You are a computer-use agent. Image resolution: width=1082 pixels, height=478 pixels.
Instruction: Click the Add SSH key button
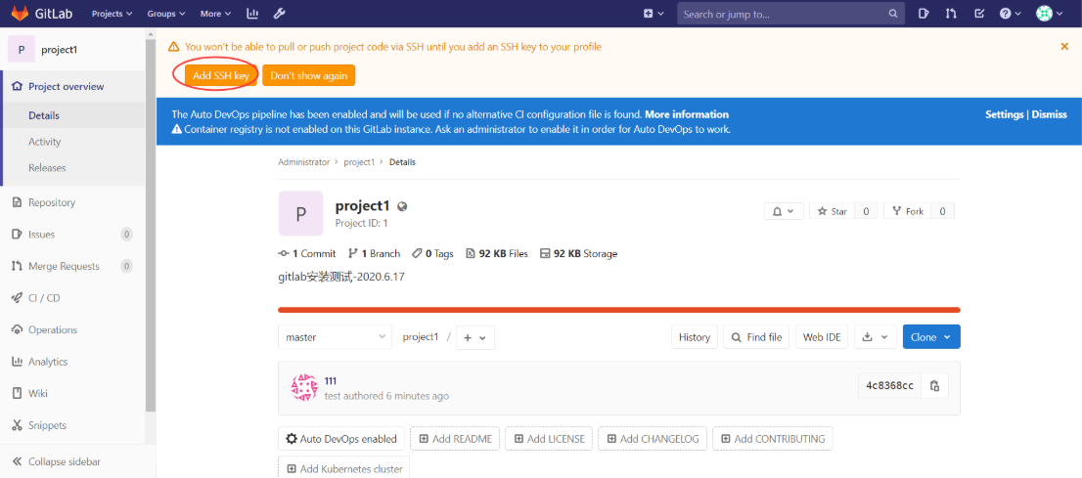tap(221, 75)
